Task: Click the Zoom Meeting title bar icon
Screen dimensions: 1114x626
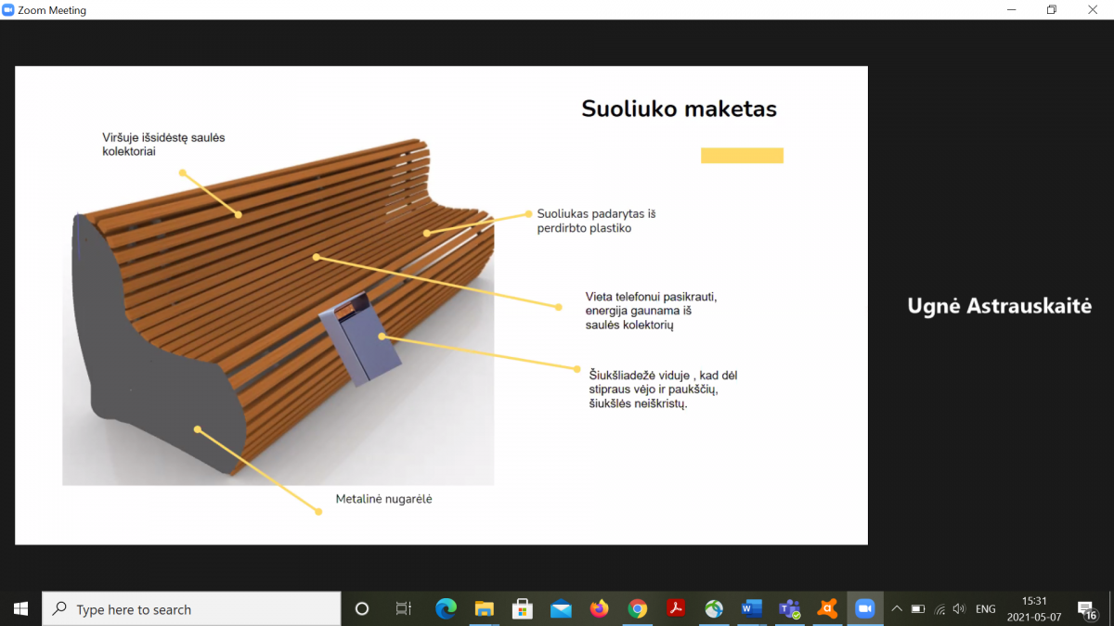Action: click(8, 10)
